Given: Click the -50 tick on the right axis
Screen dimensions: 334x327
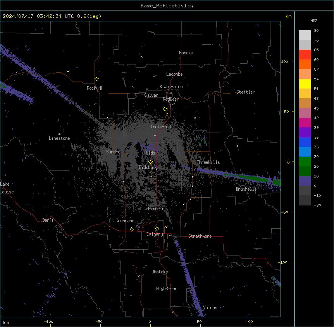Looking at the screenshot, I should coord(284,212).
